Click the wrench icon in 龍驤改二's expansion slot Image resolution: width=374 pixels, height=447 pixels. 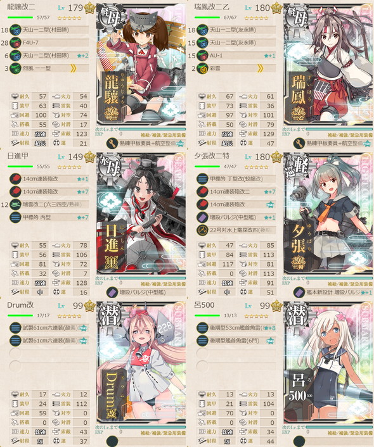(112, 143)
